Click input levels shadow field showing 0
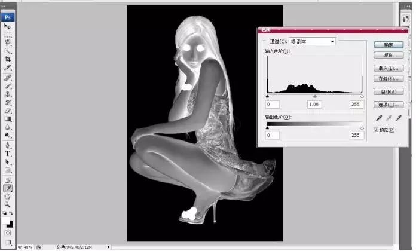 coord(273,105)
